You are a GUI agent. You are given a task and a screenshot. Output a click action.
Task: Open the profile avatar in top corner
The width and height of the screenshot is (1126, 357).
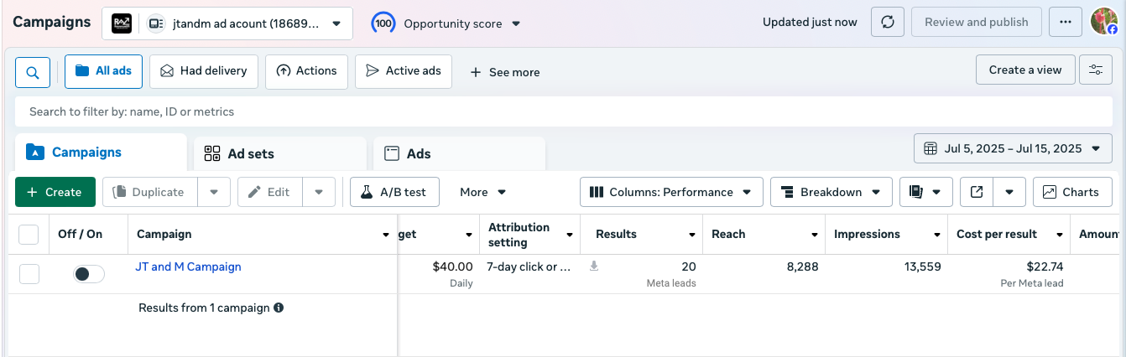1104,22
